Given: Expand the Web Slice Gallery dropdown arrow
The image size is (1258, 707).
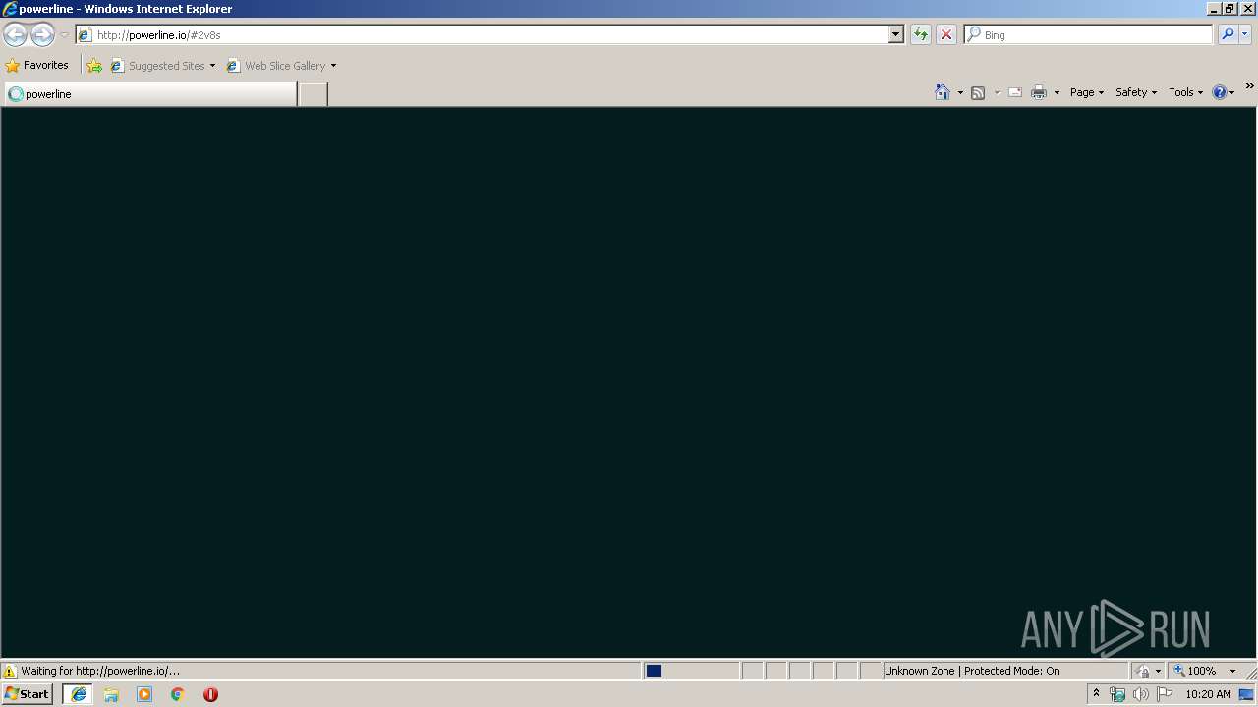Looking at the screenshot, I should pyautogui.click(x=333, y=66).
